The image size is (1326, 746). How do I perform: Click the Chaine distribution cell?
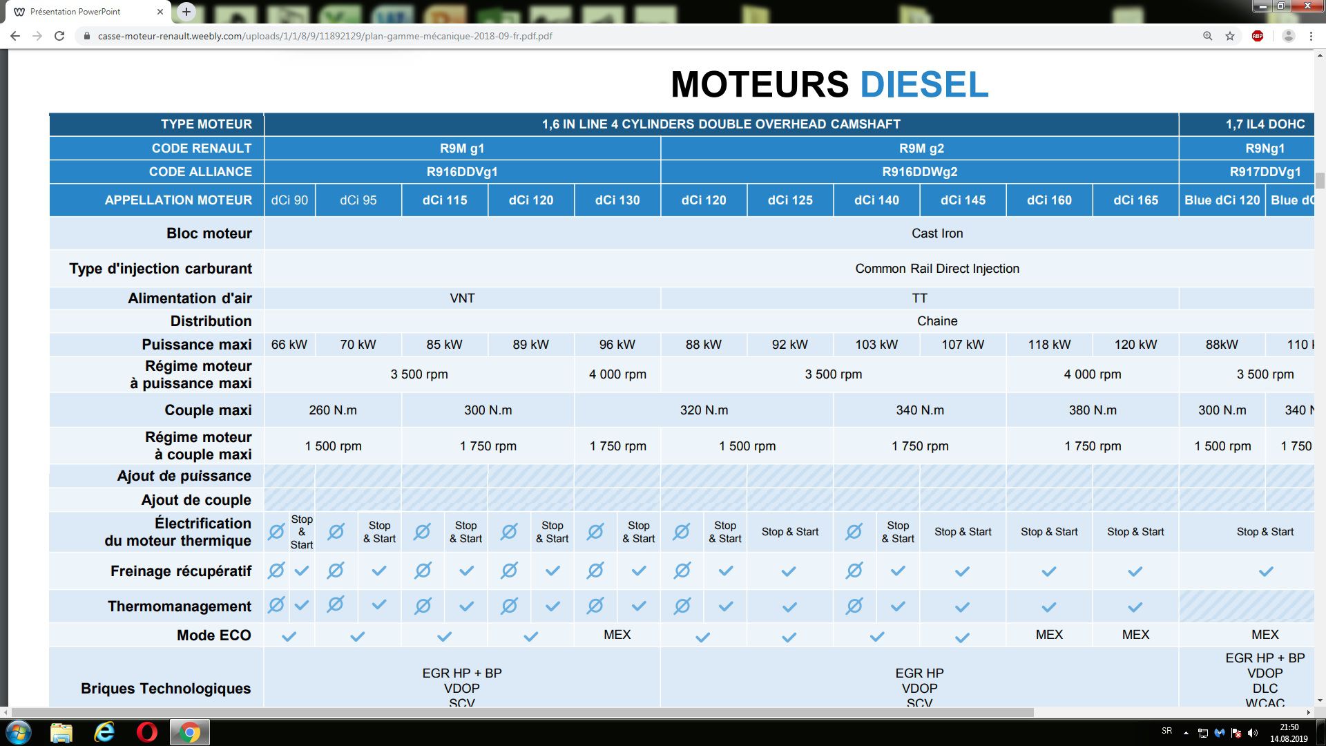tap(936, 321)
